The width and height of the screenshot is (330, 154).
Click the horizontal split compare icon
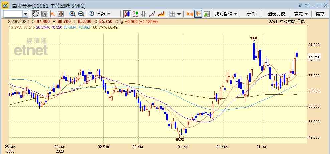[x=61, y=14]
